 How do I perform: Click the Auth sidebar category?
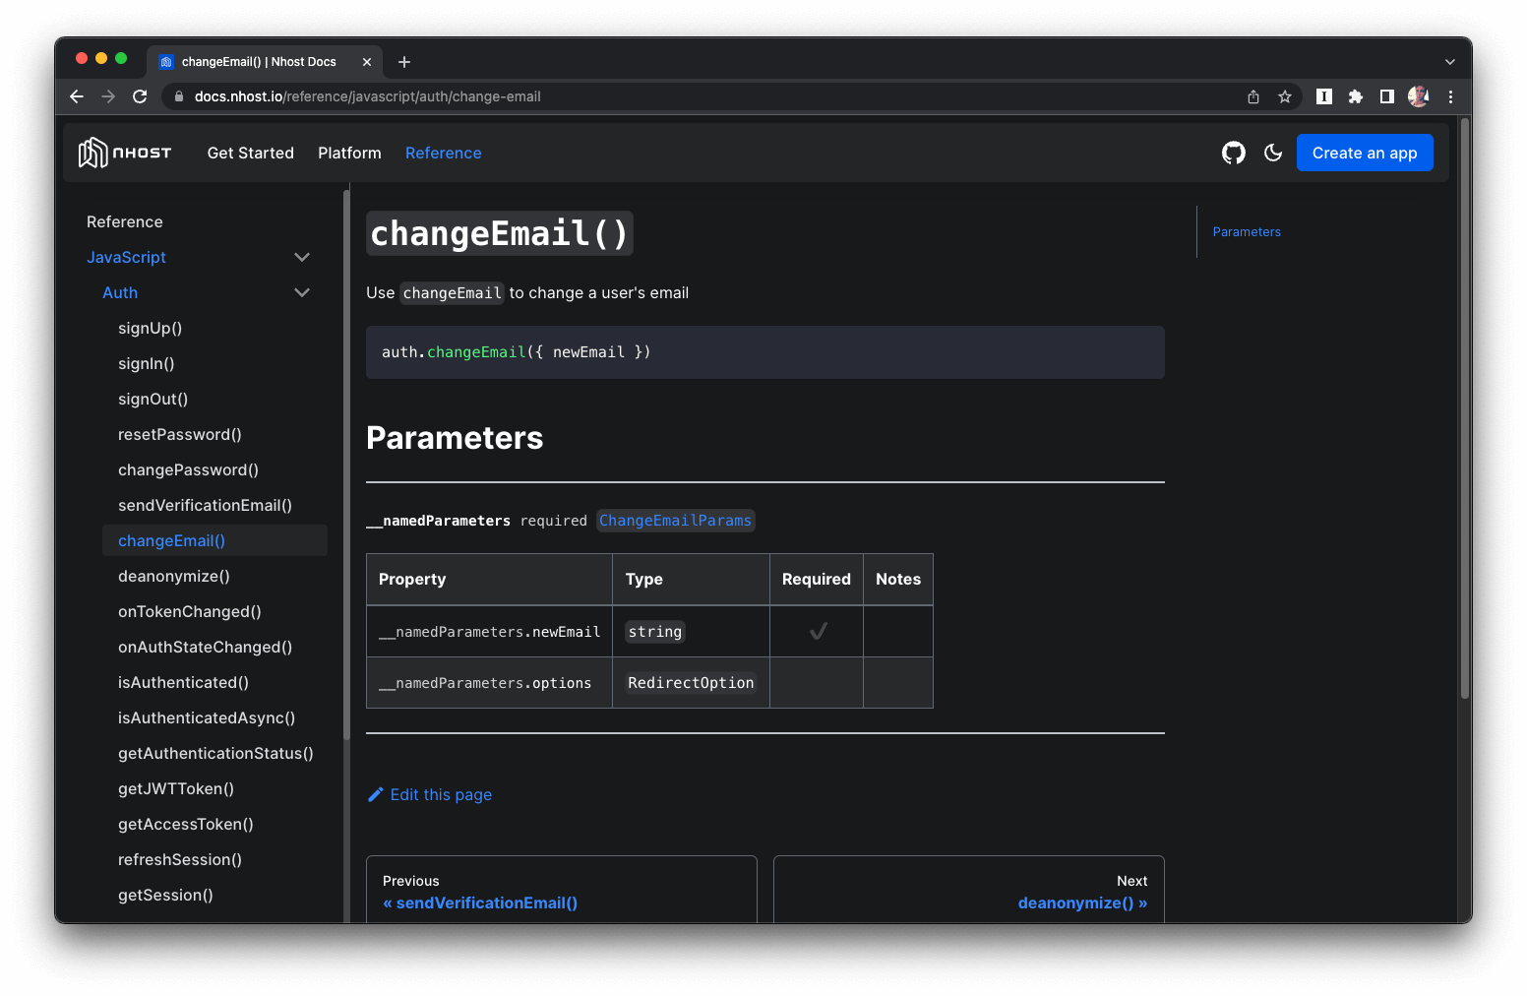coord(120,292)
